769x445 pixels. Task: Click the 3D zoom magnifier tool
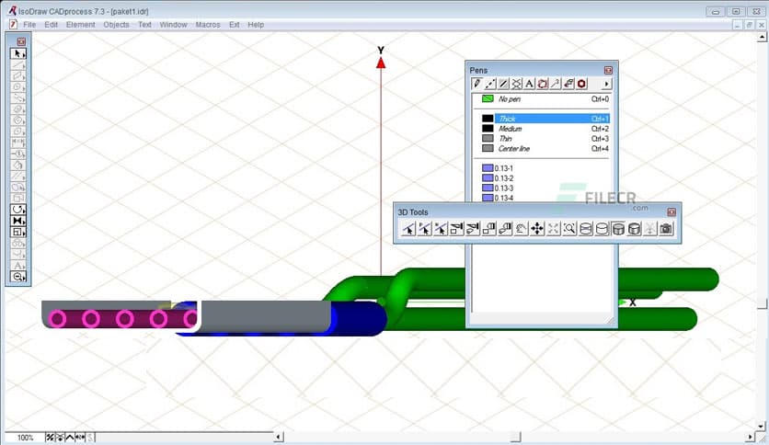coord(569,228)
